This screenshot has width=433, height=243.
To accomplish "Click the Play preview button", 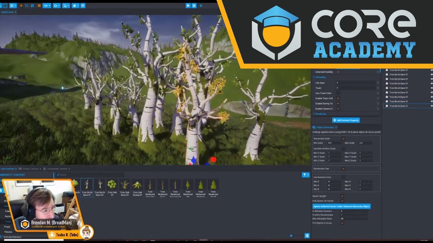I will tap(188, 5).
